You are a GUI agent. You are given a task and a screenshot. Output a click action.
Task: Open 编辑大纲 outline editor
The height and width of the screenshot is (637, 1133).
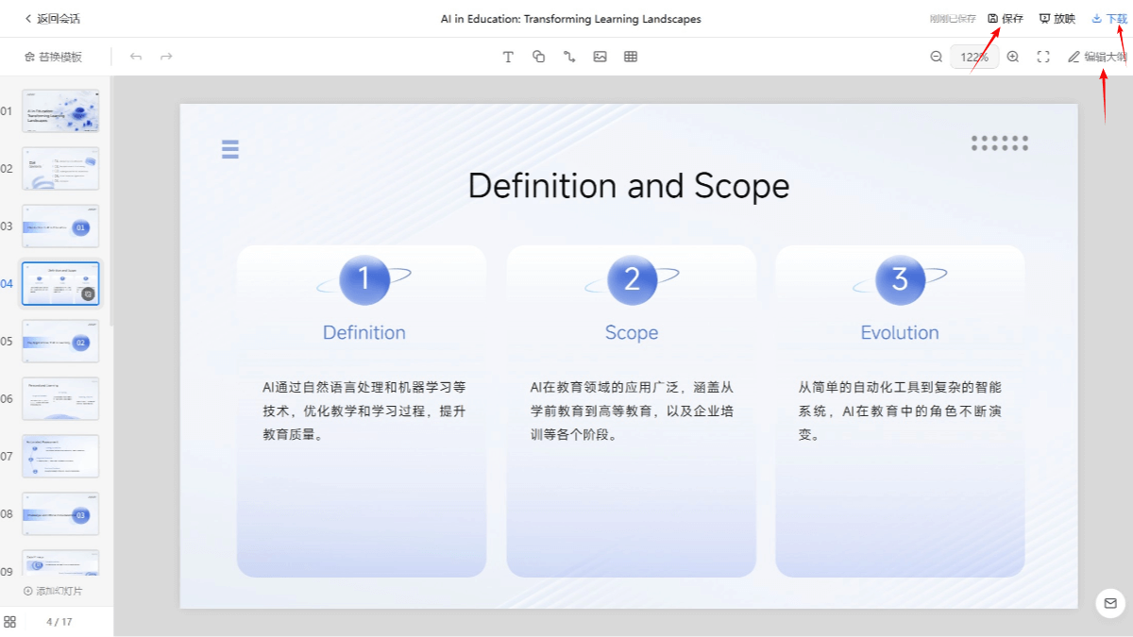[x=1097, y=57]
